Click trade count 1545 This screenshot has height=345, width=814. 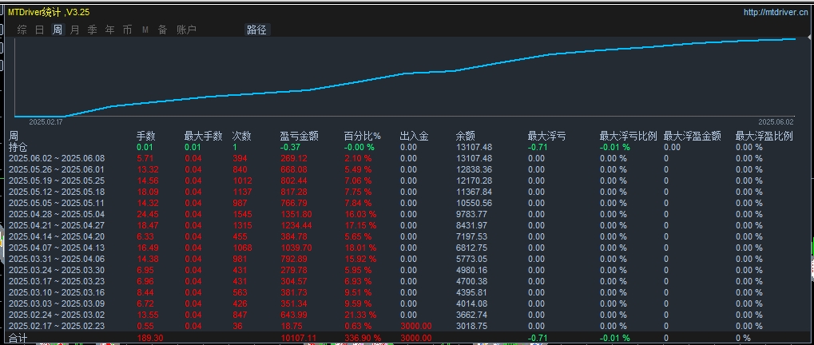point(242,214)
